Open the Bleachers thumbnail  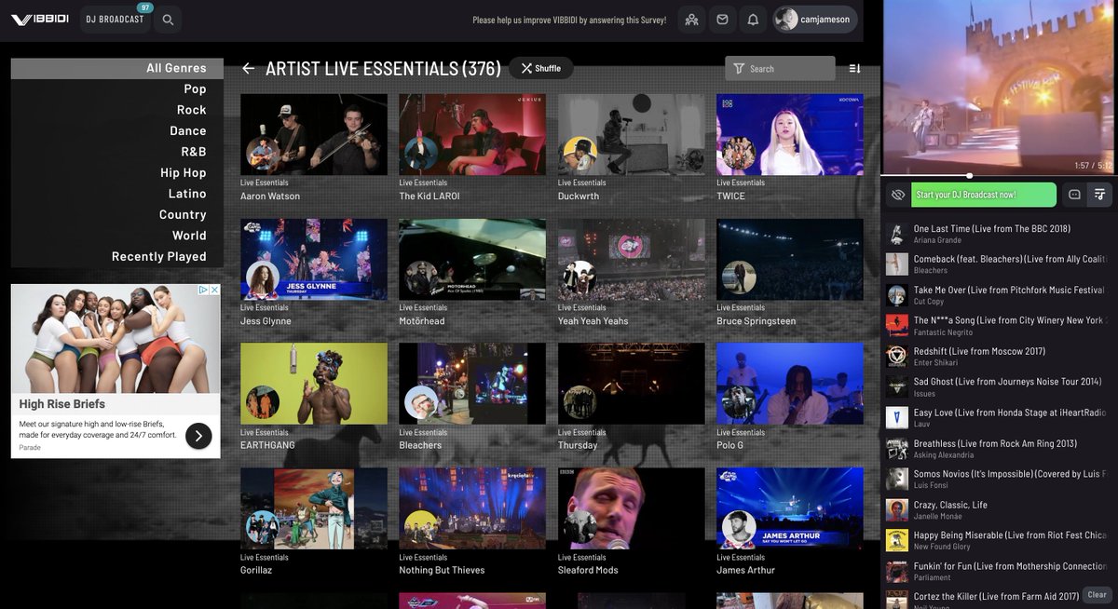(x=472, y=384)
